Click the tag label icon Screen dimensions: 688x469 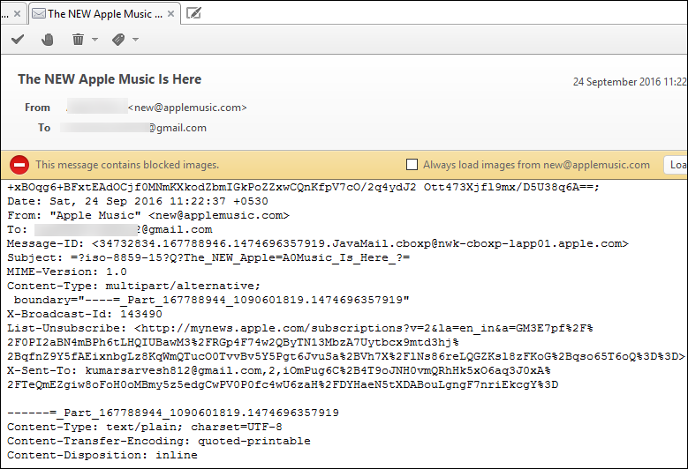click(x=118, y=40)
